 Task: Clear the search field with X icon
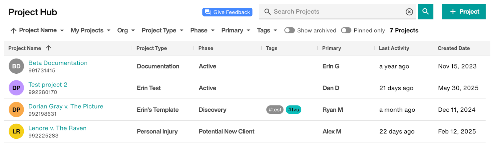coord(409,12)
